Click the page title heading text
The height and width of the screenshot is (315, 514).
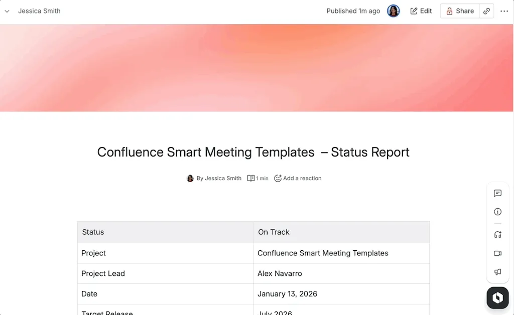[x=253, y=152]
